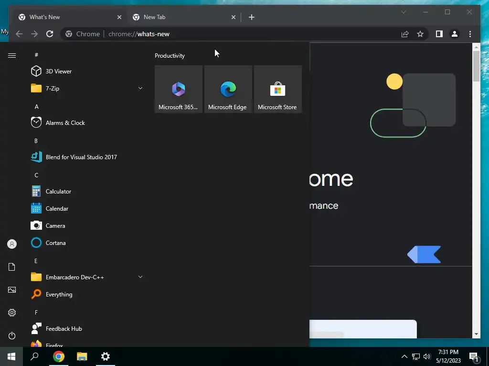Open the Microsoft Edge tile
489x366 pixels.
(x=228, y=89)
